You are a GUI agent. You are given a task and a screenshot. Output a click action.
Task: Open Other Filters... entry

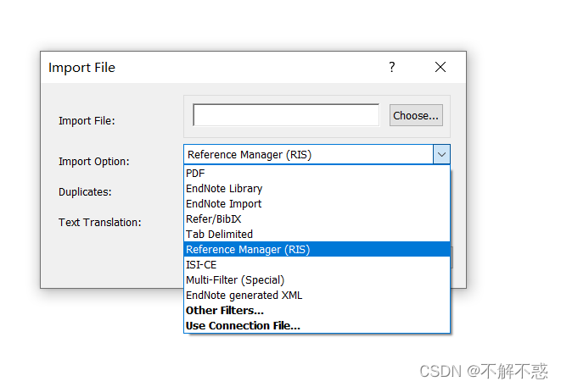click(x=317, y=311)
